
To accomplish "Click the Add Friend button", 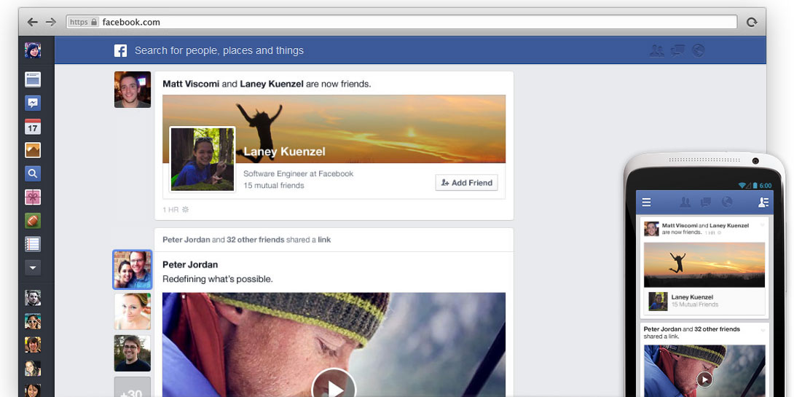I will click(x=467, y=183).
